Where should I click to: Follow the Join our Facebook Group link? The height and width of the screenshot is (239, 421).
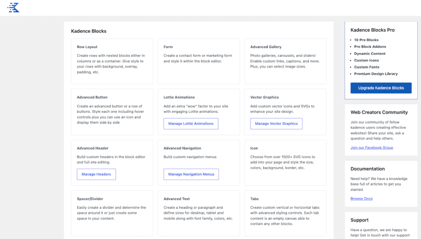[x=372, y=148]
